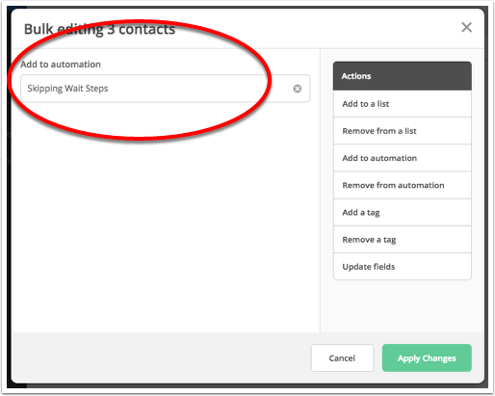
Task: Choose Remove from a list action
Action: [x=403, y=131]
